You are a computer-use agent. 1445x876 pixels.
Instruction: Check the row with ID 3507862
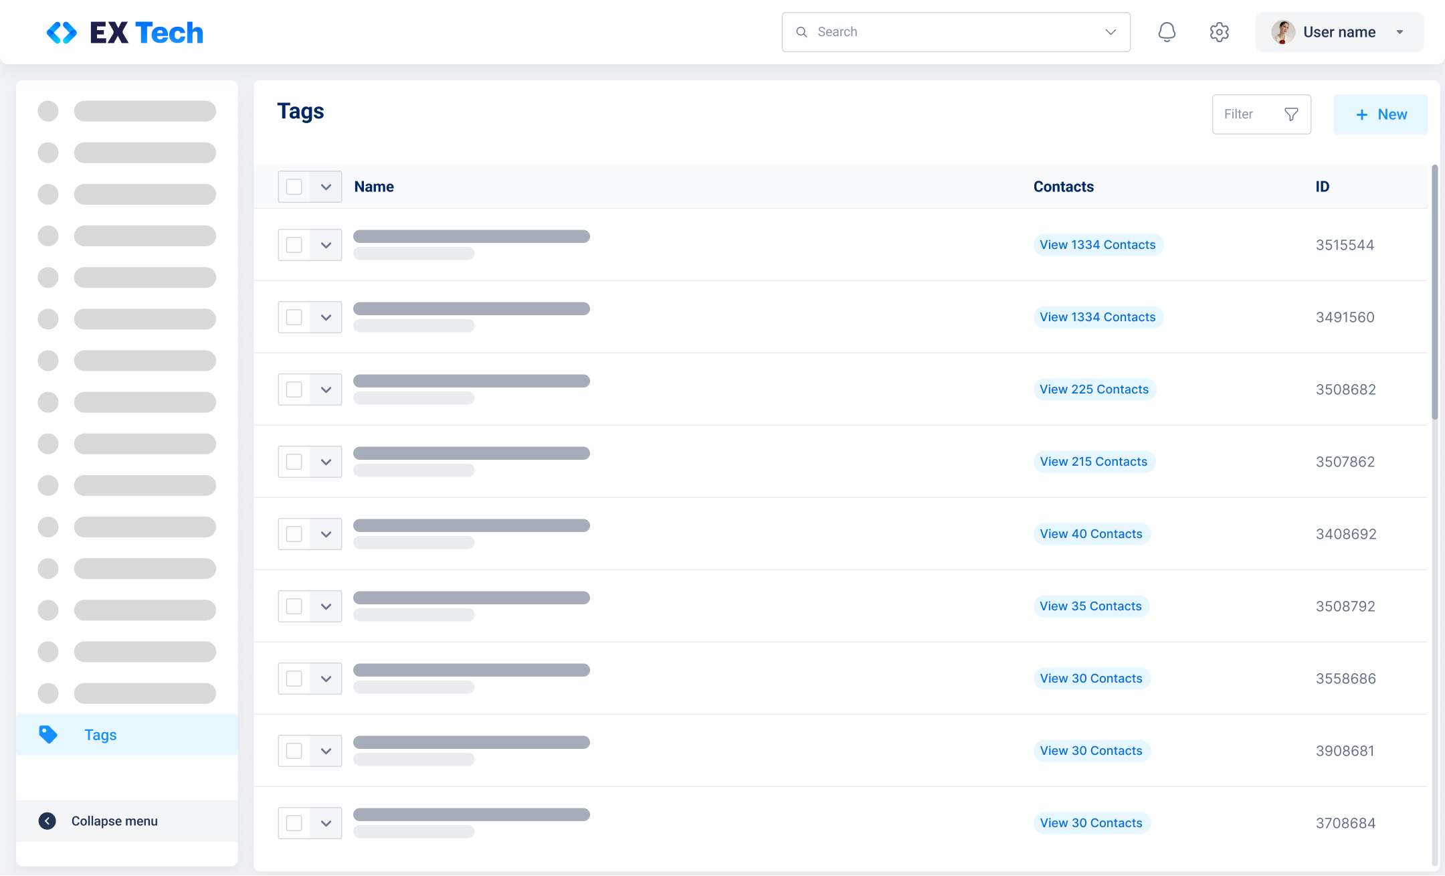(294, 462)
